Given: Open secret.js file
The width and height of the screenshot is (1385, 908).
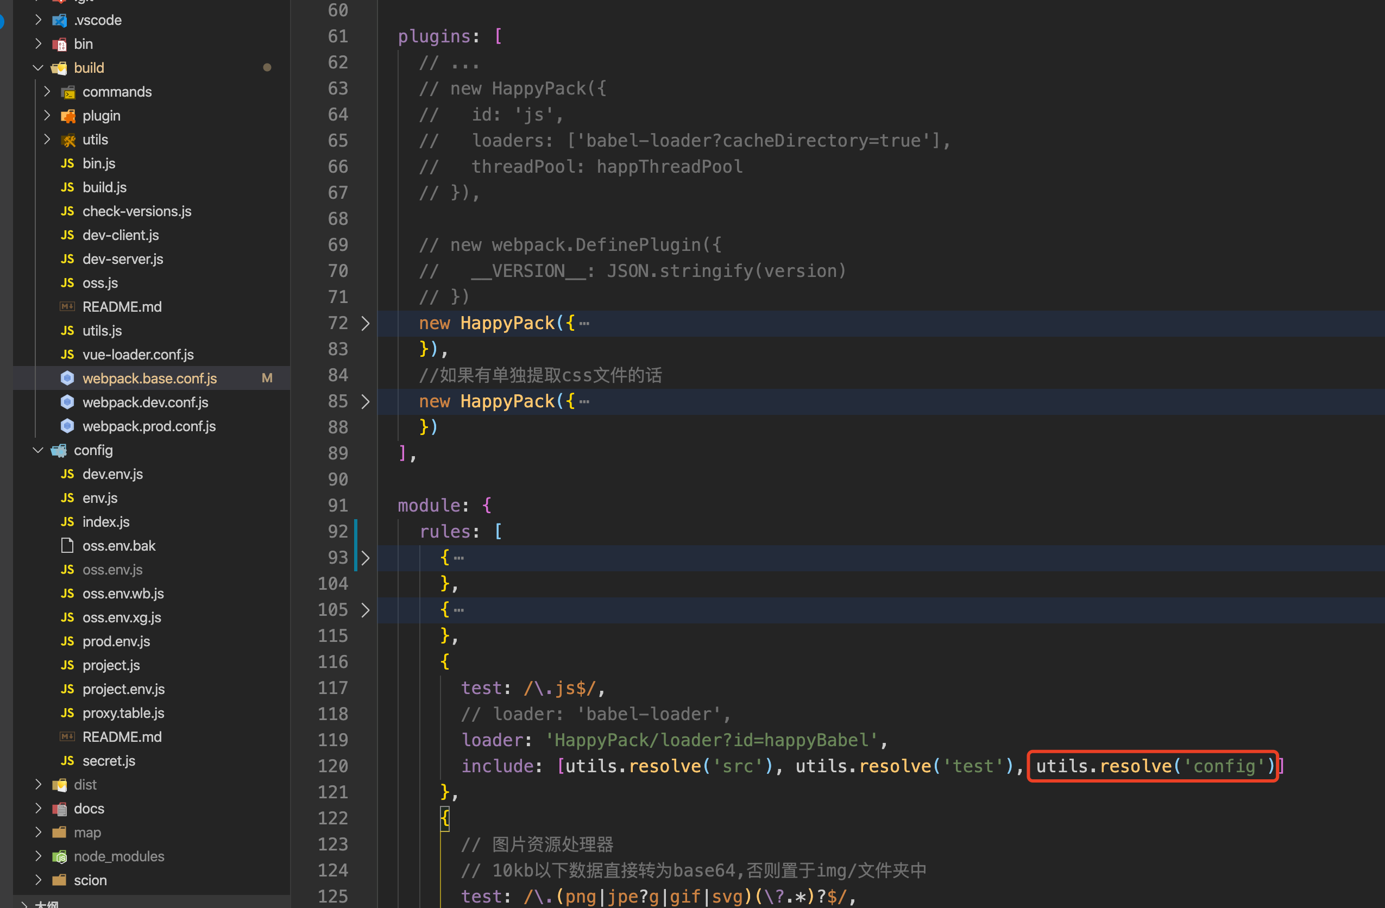Looking at the screenshot, I should (x=109, y=761).
